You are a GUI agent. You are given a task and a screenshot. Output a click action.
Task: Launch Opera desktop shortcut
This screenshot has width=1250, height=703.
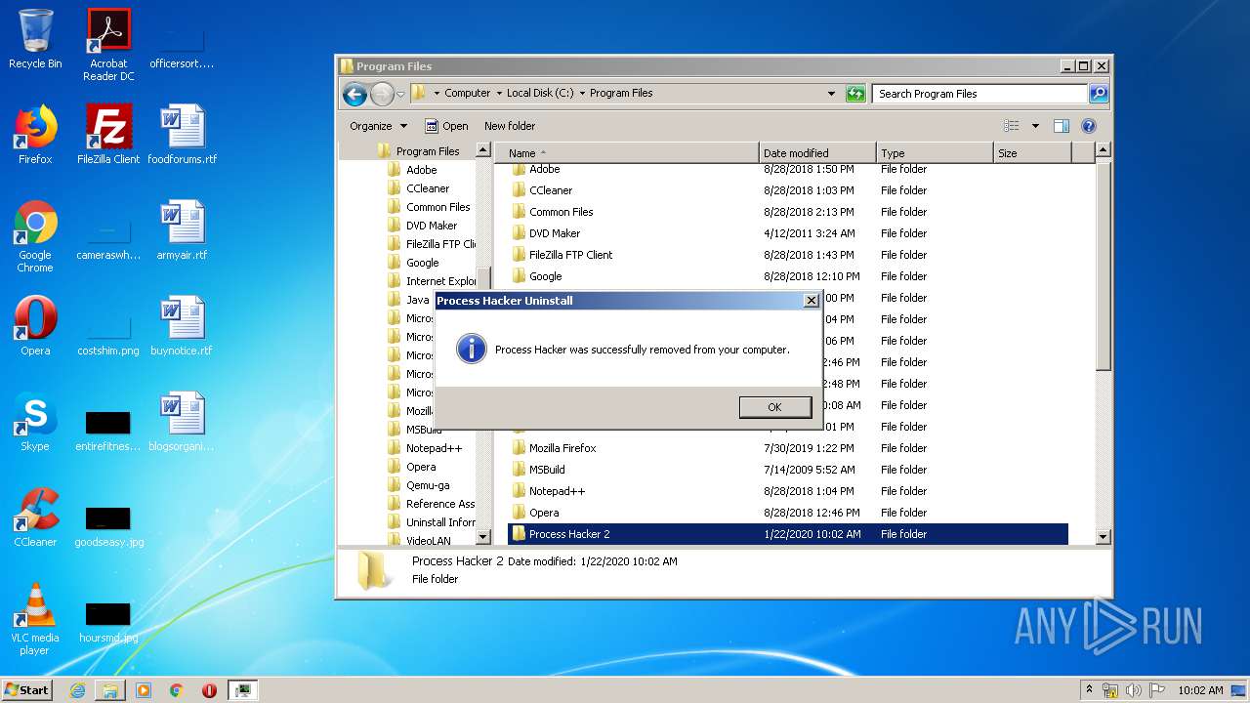click(x=35, y=326)
